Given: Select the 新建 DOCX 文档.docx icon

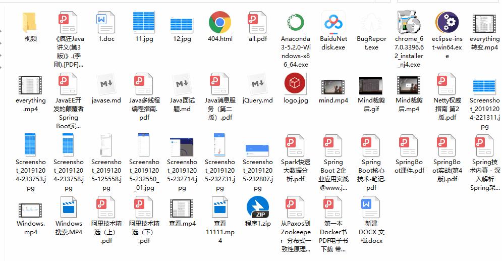Looking at the screenshot, I should 371,207.
